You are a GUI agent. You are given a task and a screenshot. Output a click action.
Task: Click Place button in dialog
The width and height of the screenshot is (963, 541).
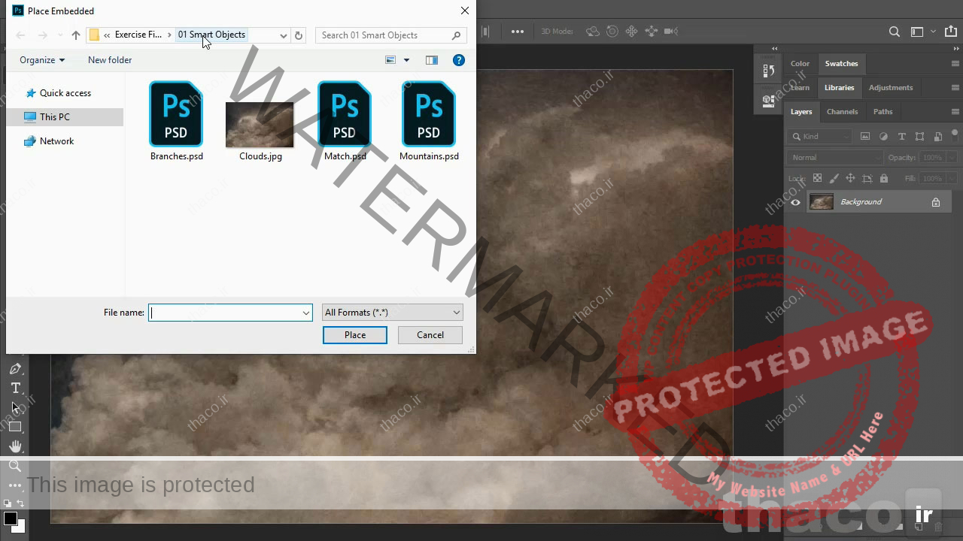point(355,335)
